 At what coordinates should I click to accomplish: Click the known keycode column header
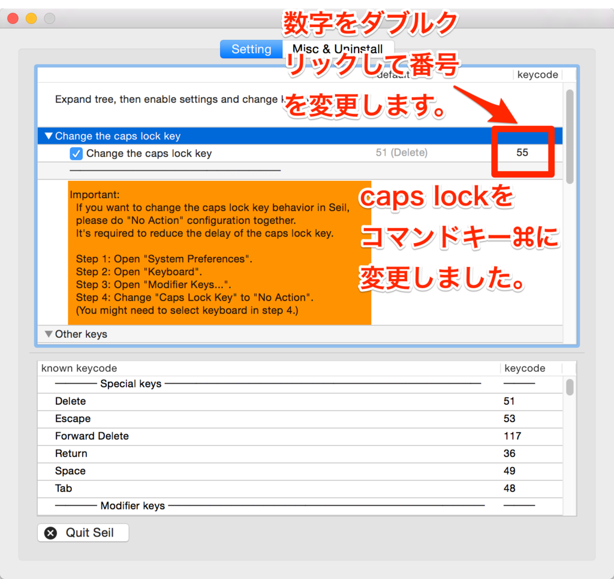268,368
